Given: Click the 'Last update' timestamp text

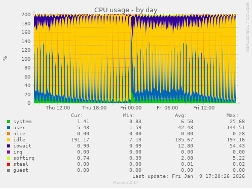Looking at the screenshot, I should [189, 176].
